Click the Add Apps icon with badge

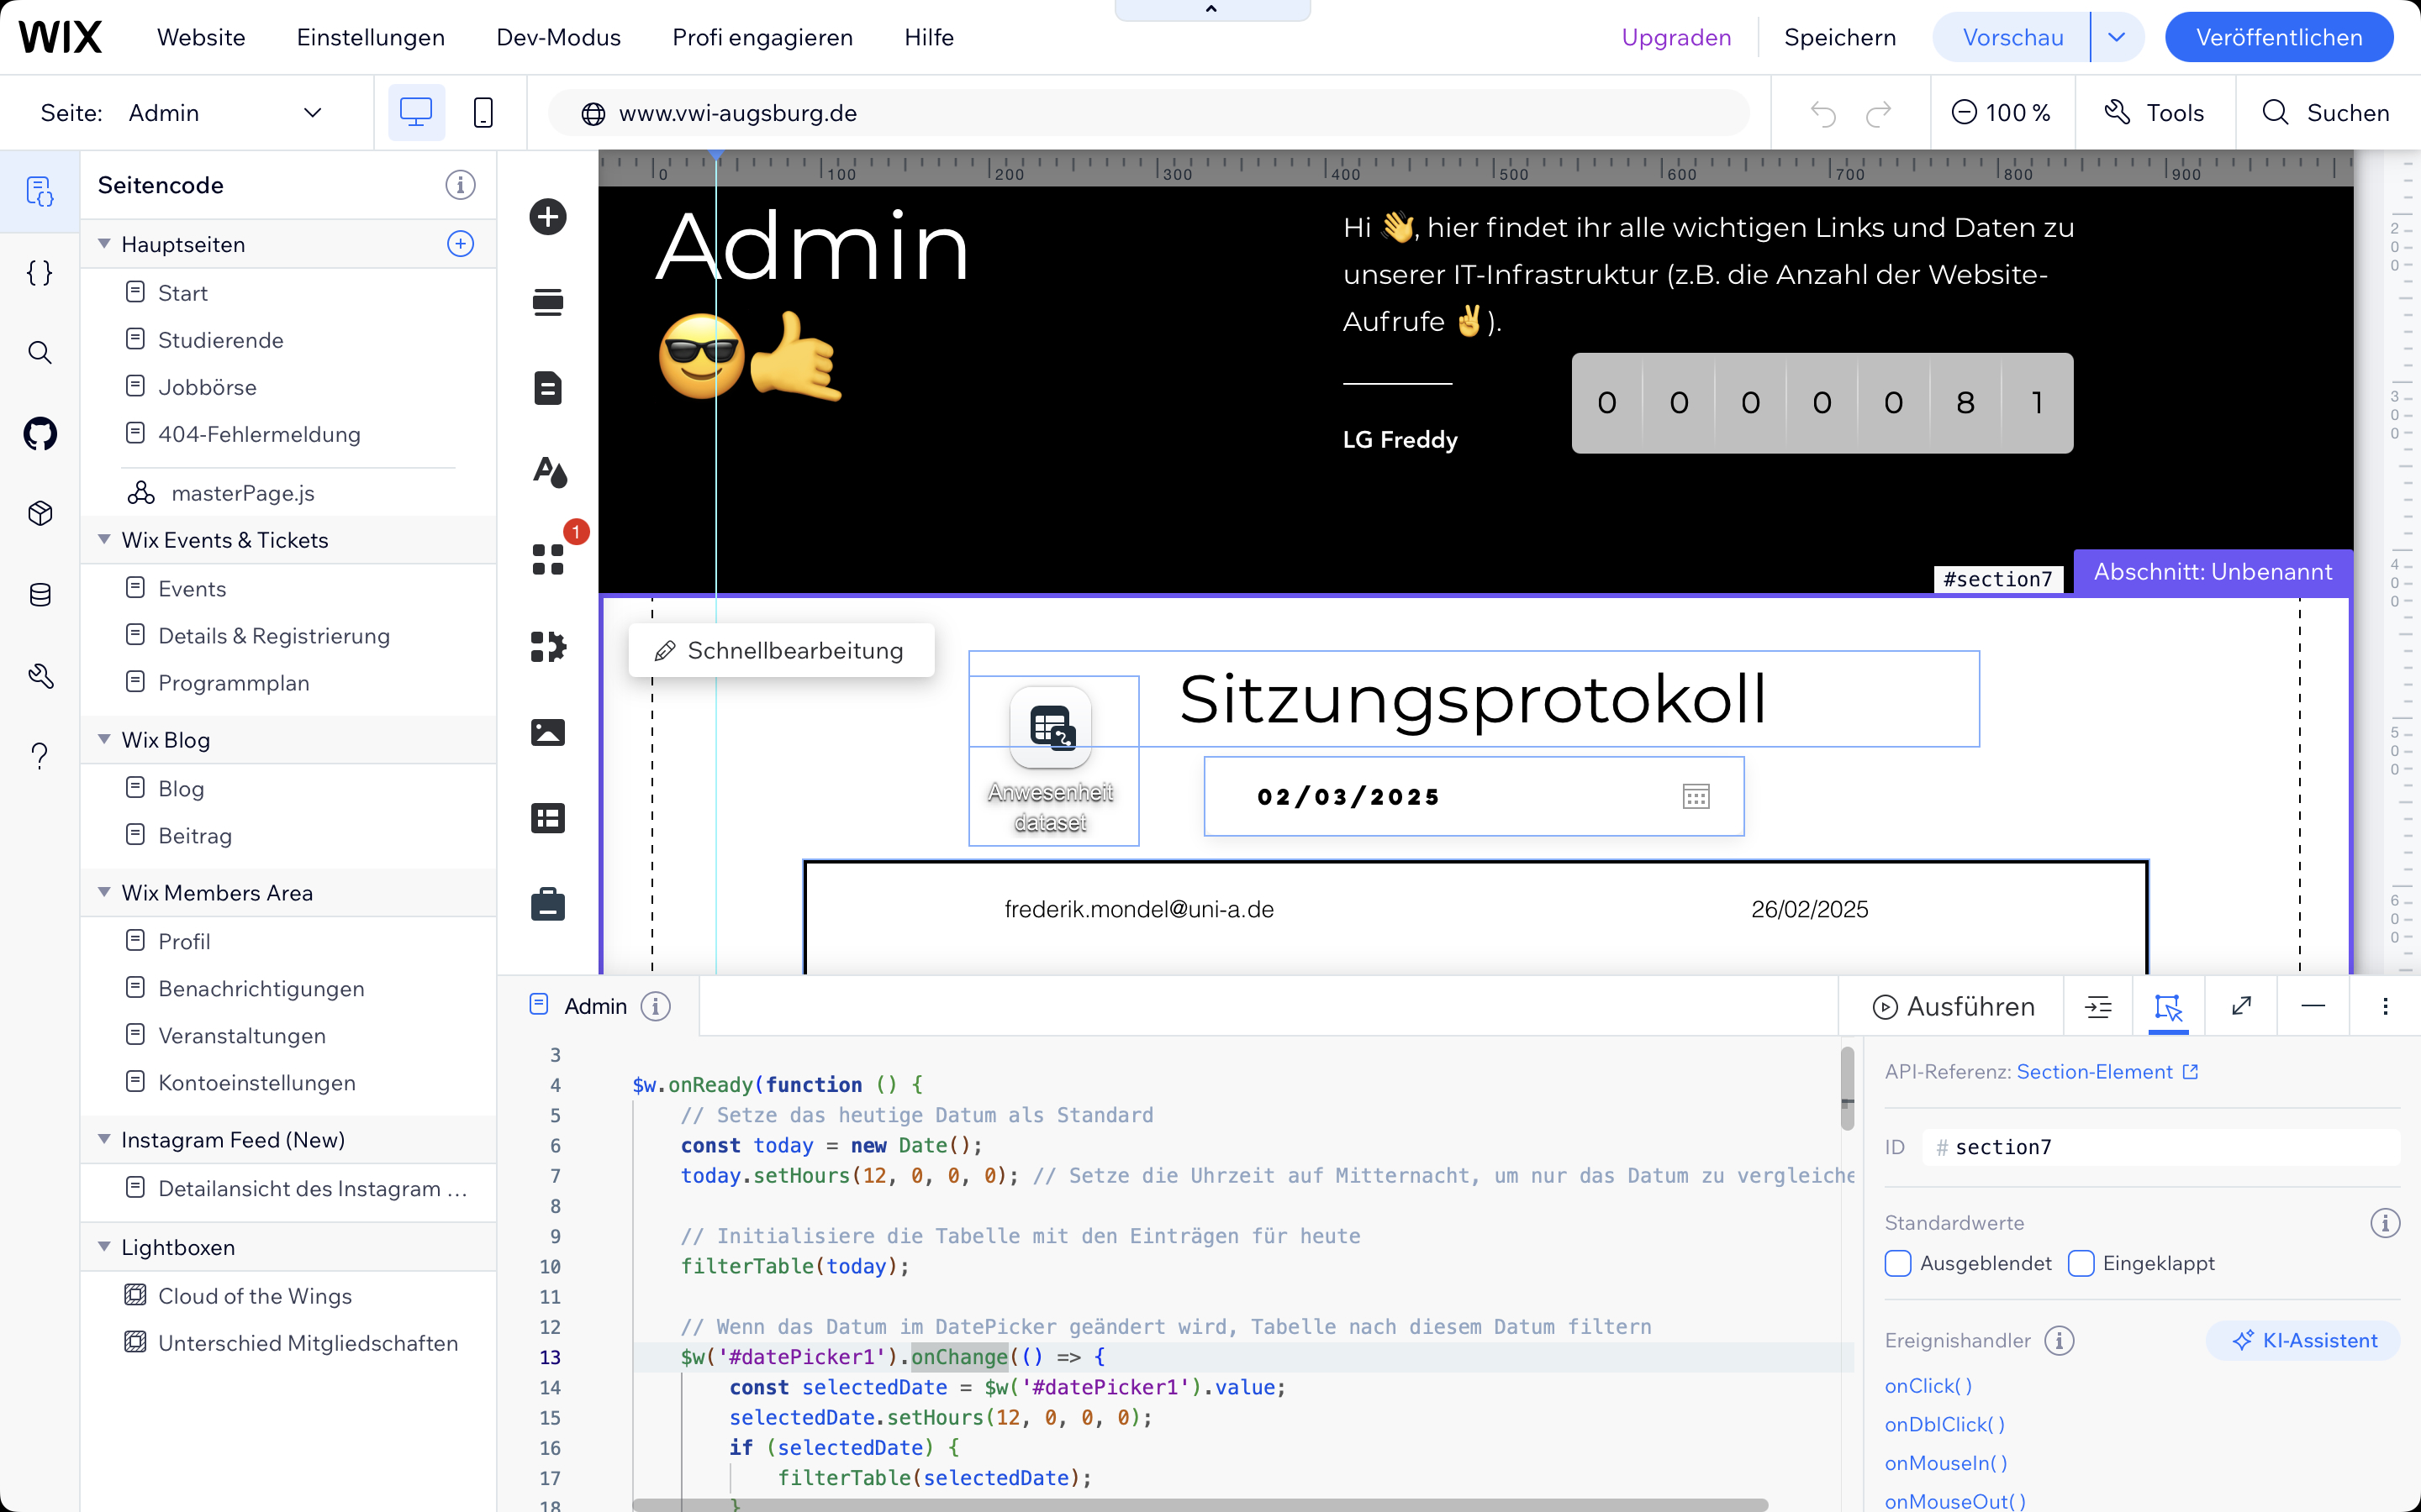click(547, 560)
